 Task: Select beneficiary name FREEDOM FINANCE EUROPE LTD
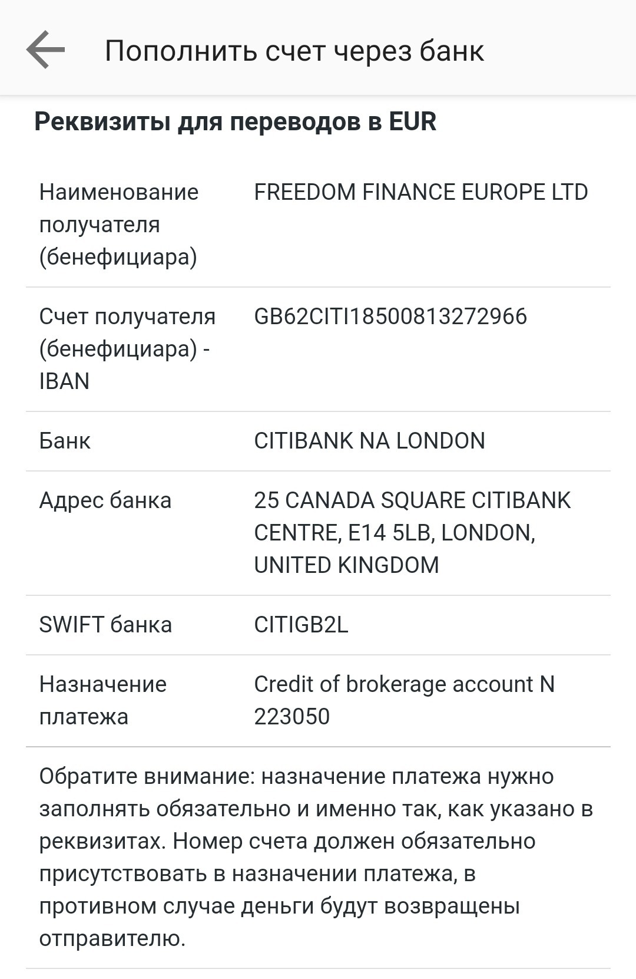point(420,192)
